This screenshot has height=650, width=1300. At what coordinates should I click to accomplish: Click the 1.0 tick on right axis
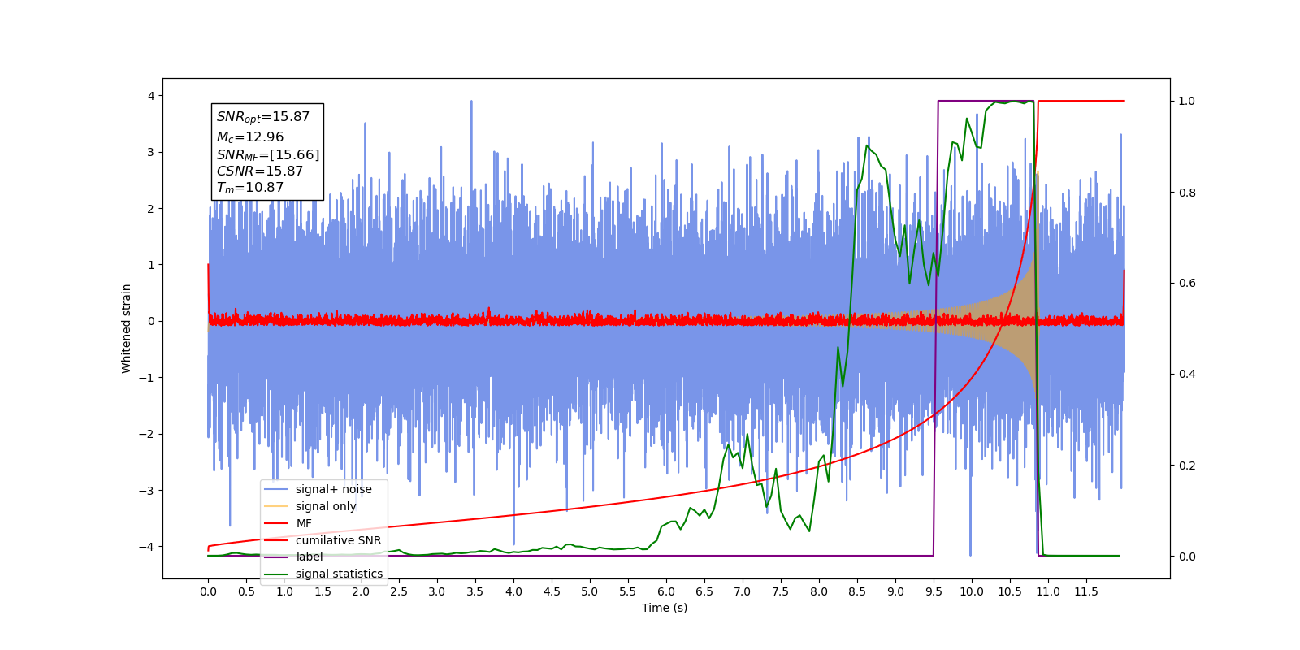(x=1187, y=102)
